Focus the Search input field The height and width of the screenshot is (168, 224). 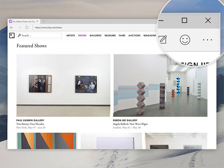[x=39, y=36]
